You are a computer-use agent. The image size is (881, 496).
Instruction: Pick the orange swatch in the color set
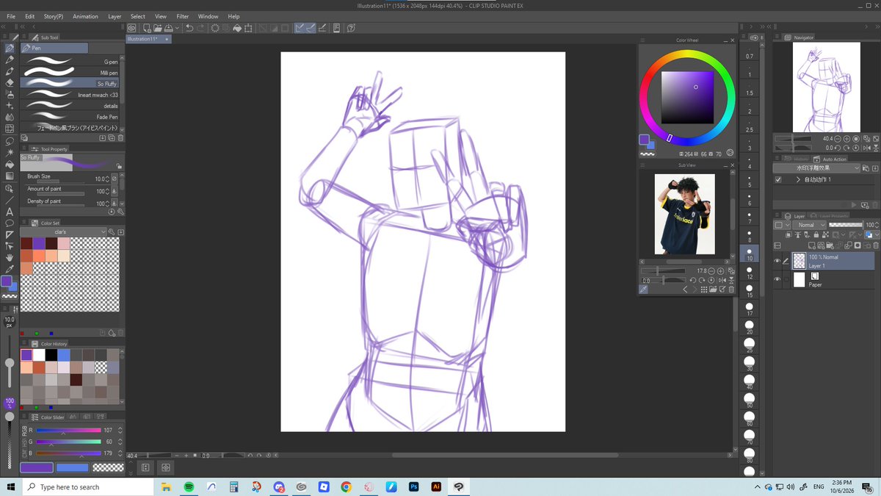[x=39, y=256]
